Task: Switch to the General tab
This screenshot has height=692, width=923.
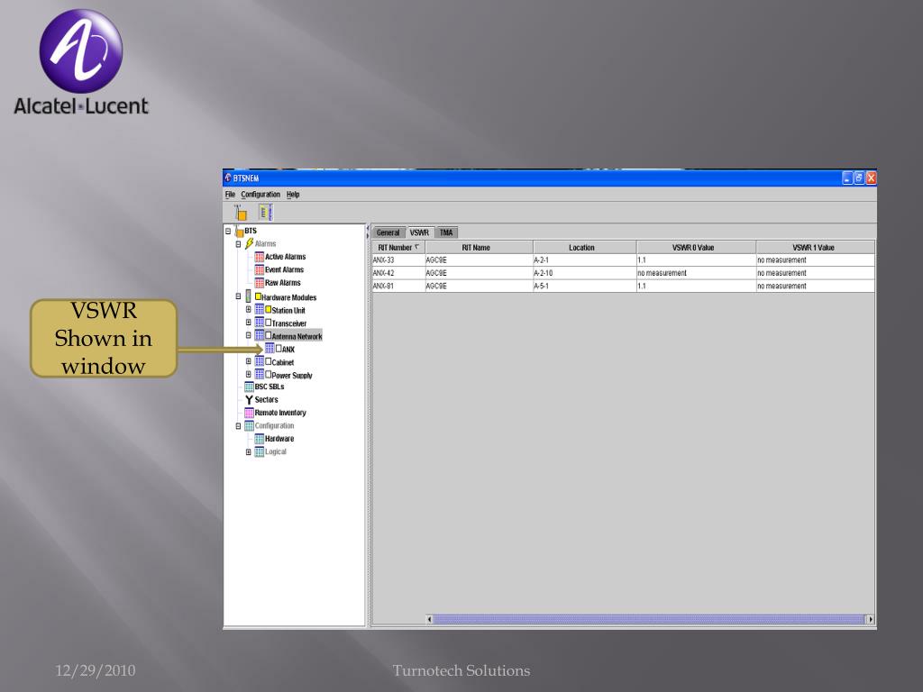Action: coord(388,232)
